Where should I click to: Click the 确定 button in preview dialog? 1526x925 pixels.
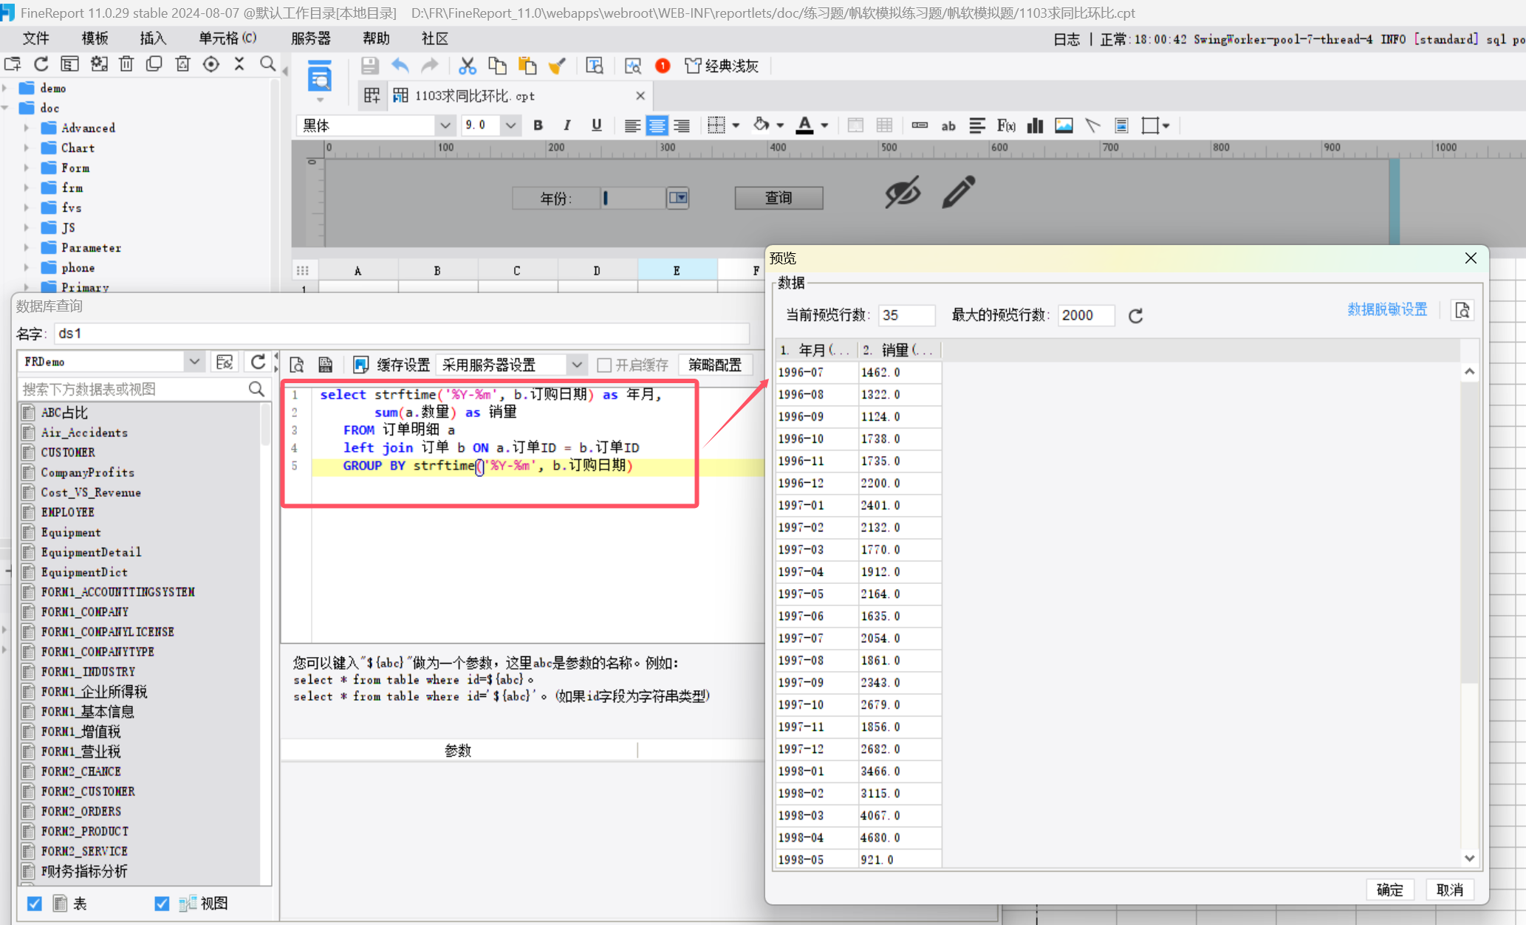pos(1389,890)
